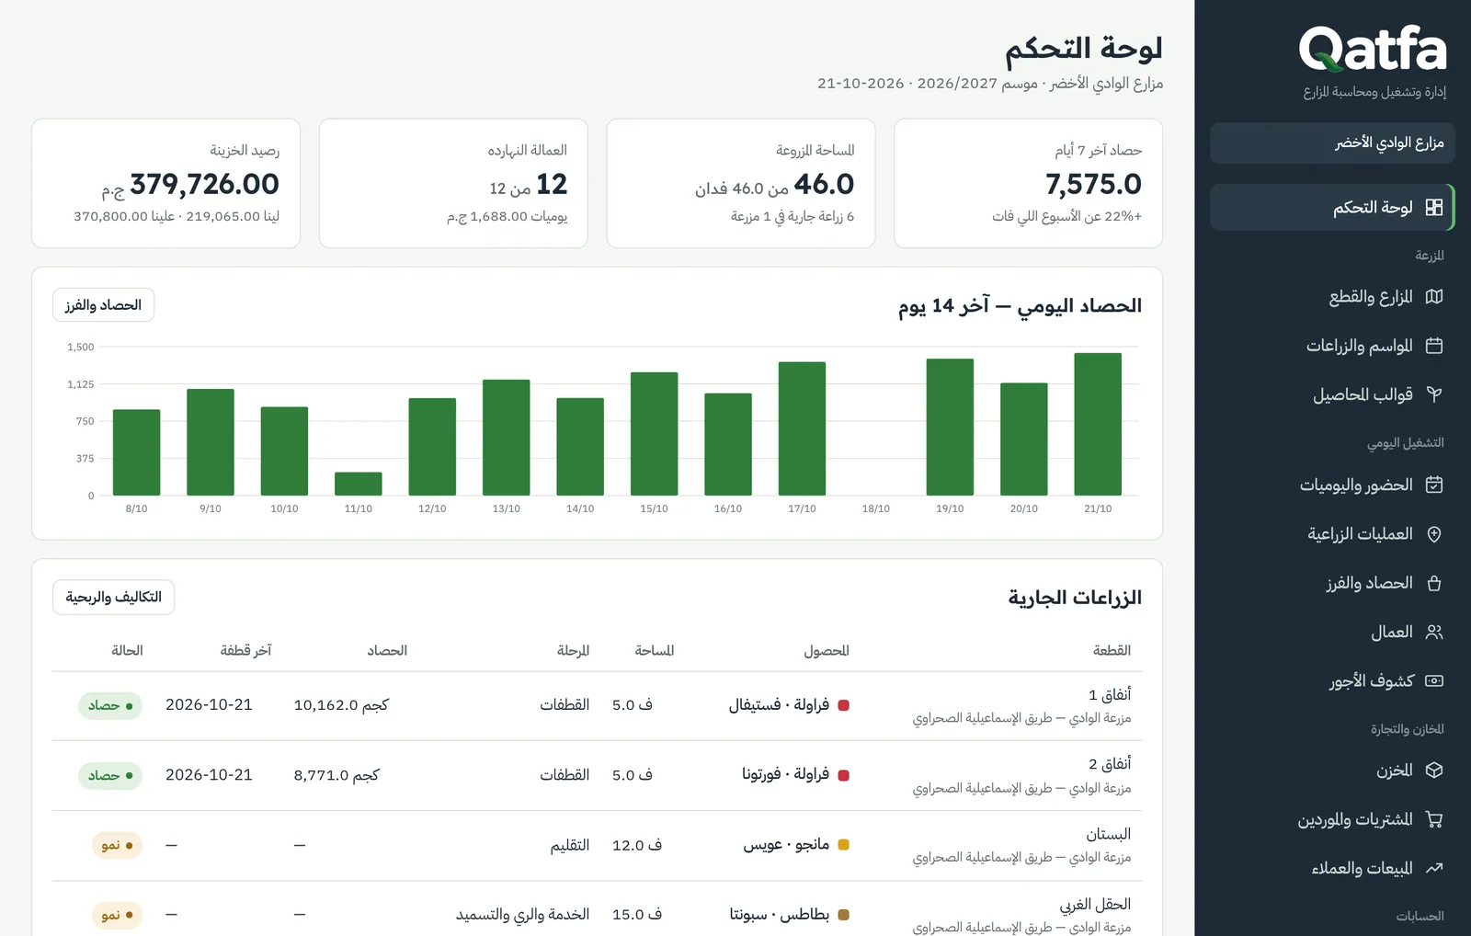The width and height of the screenshot is (1471, 936).
Task: Click the calendar icon for المواسم والزراعات
Action: point(1433,346)
